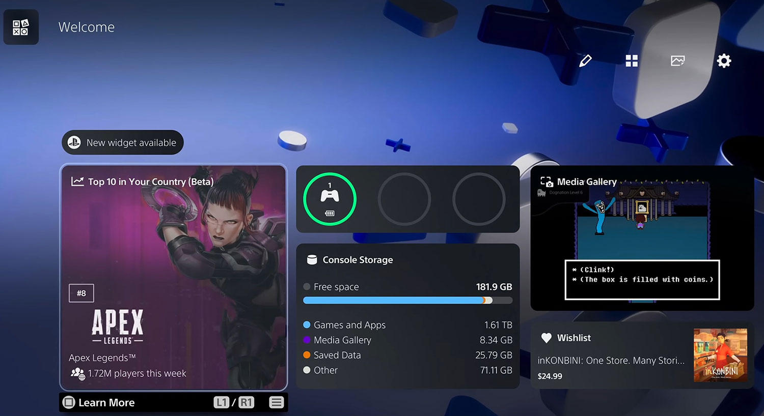Screen dimensions: 764x416
Task: Click the trending chart icon beside Top 10
Action: click(77, 182)
